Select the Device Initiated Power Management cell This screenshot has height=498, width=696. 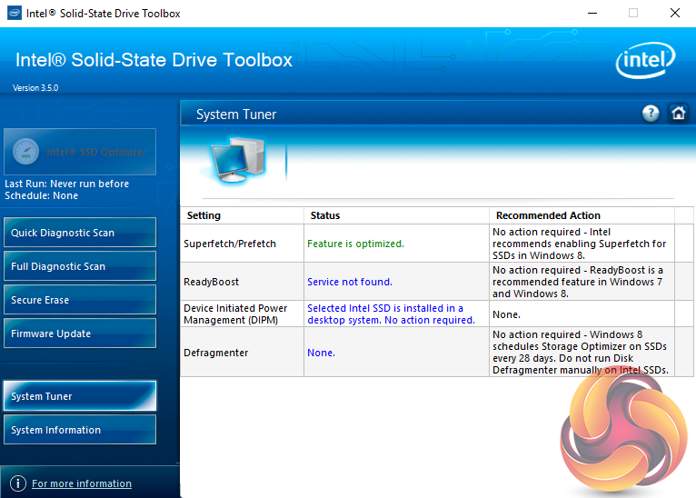tap(242, 314)
